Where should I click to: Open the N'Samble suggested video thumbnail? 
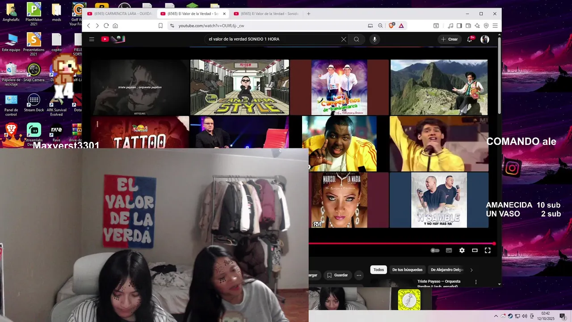point(439,200)
